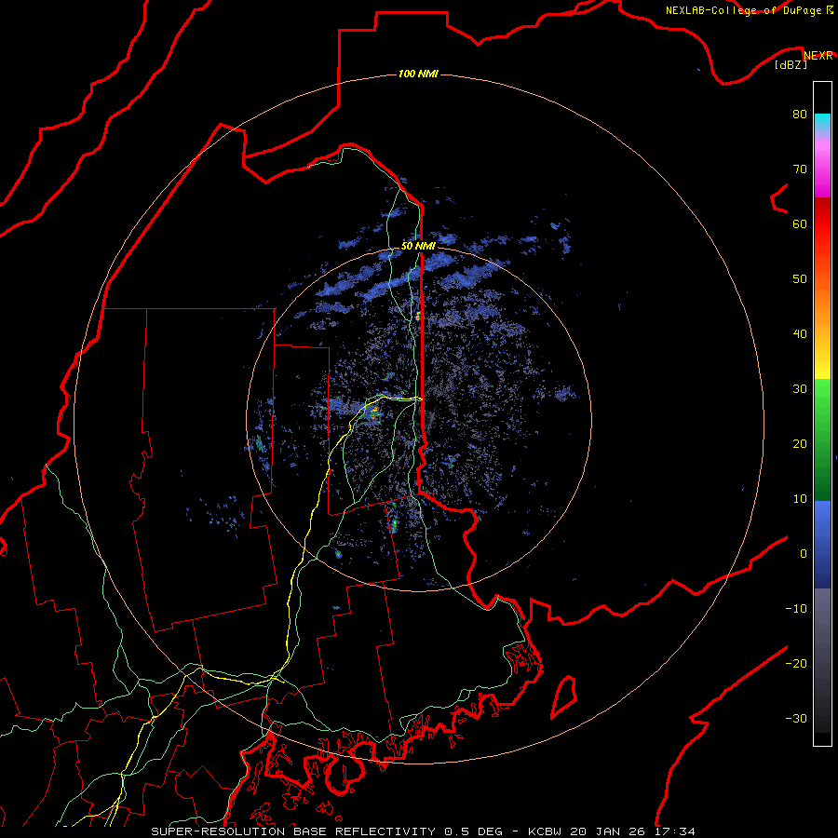Image resolution: width=838 pixels, height=838 pixels.
Task: Click the 17:34 time stamp
Action: [x=674, y=831]
